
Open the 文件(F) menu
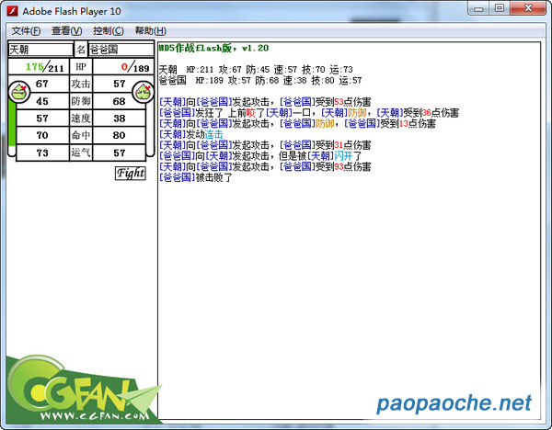(x=26, y=30)
